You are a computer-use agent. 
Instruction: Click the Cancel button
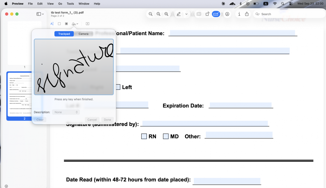point(92,120)
